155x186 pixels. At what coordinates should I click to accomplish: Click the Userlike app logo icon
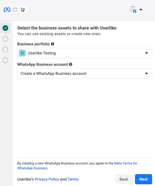[x=23, y=10]
